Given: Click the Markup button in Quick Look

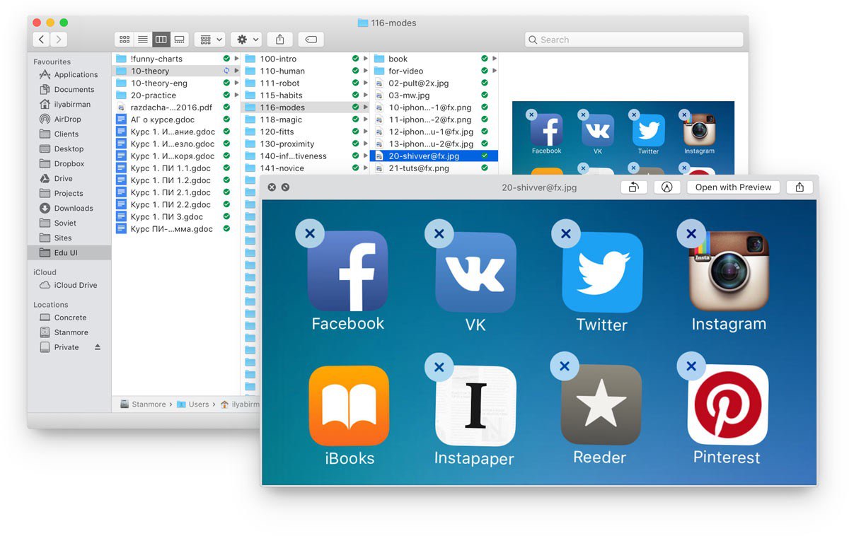Looking at the screenshot, I should pos(667,187).
